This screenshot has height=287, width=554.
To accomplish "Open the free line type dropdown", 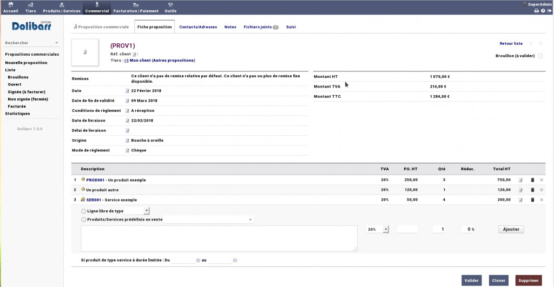I will 147,211.
